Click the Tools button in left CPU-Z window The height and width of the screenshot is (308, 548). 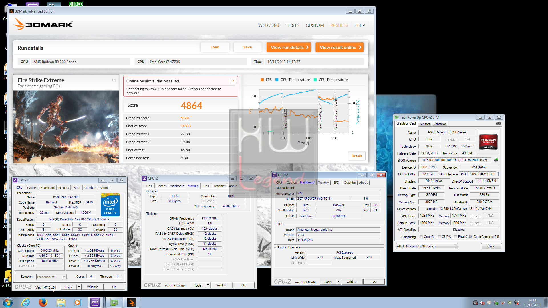click(x=68, y=287)
